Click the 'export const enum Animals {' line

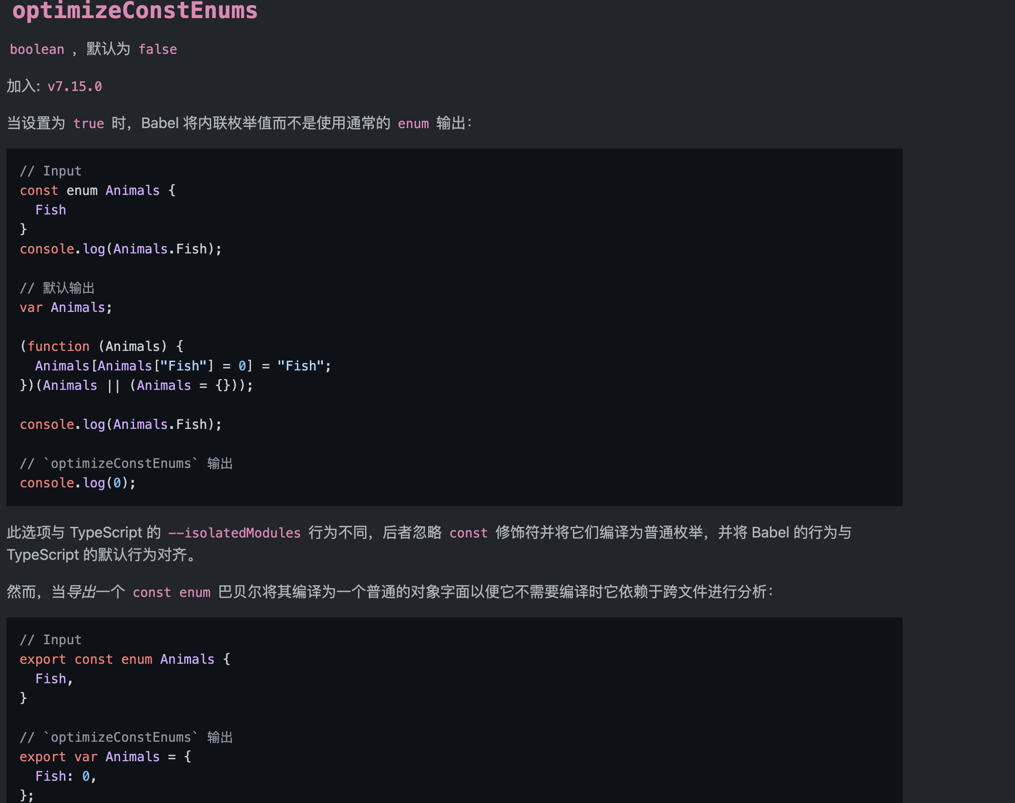[x=124, y=659]
